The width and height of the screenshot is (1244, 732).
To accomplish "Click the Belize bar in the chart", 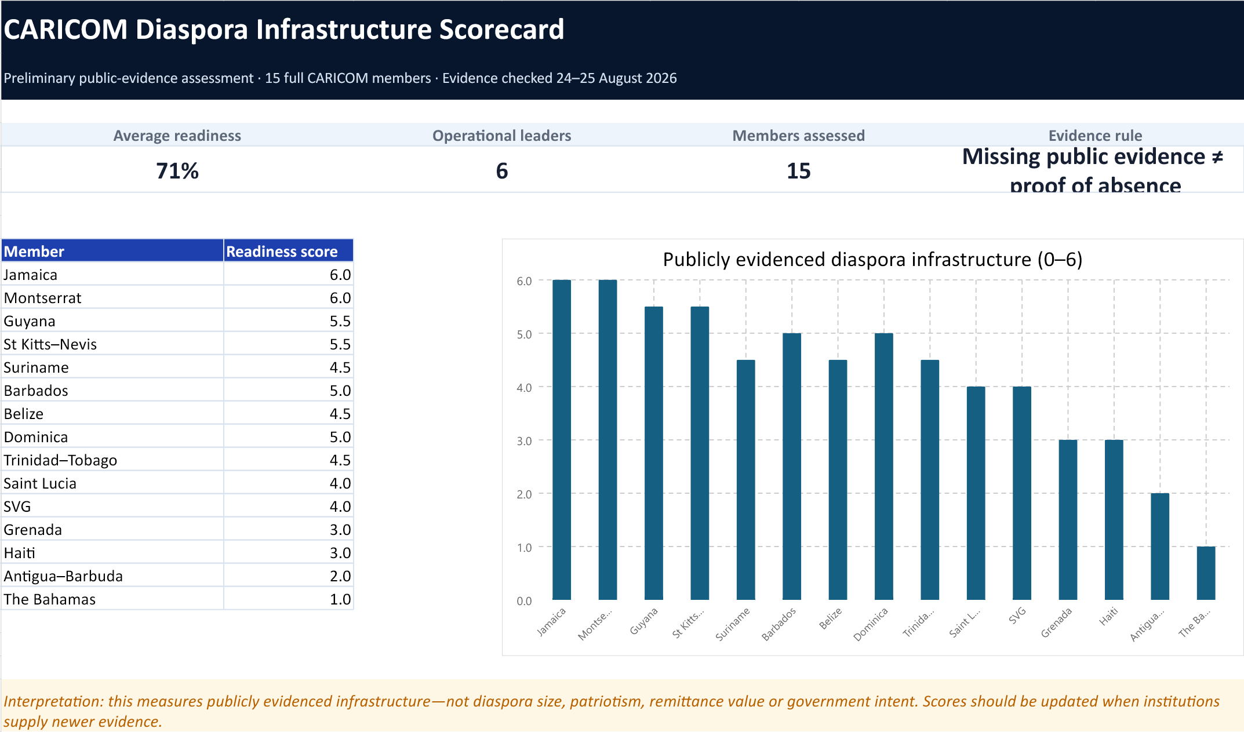I will click(838, 480).
